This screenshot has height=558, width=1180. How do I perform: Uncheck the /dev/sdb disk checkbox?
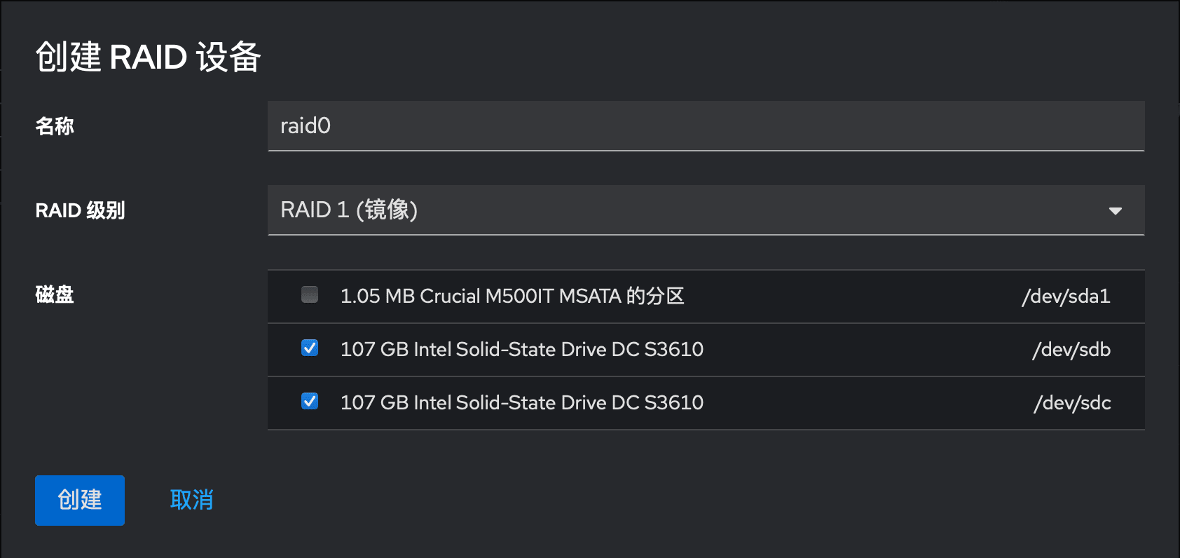(x=310, y=348)
